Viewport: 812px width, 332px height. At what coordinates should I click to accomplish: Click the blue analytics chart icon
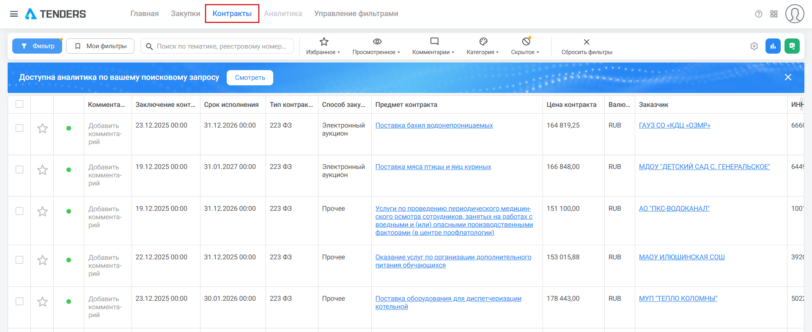point(773,46)
